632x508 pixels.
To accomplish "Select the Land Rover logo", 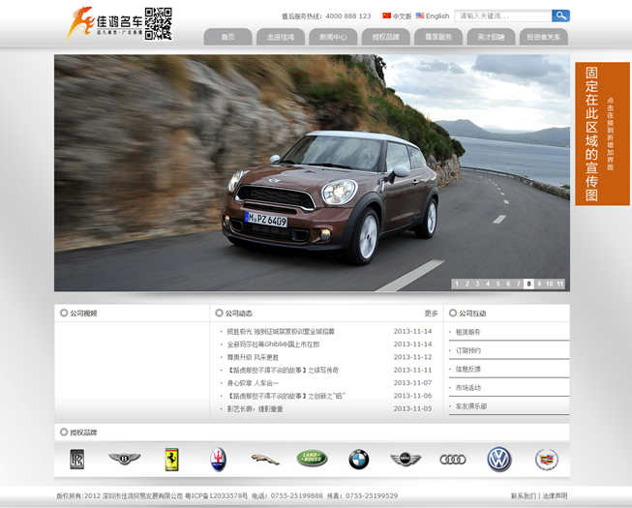I will coord(312,459).
